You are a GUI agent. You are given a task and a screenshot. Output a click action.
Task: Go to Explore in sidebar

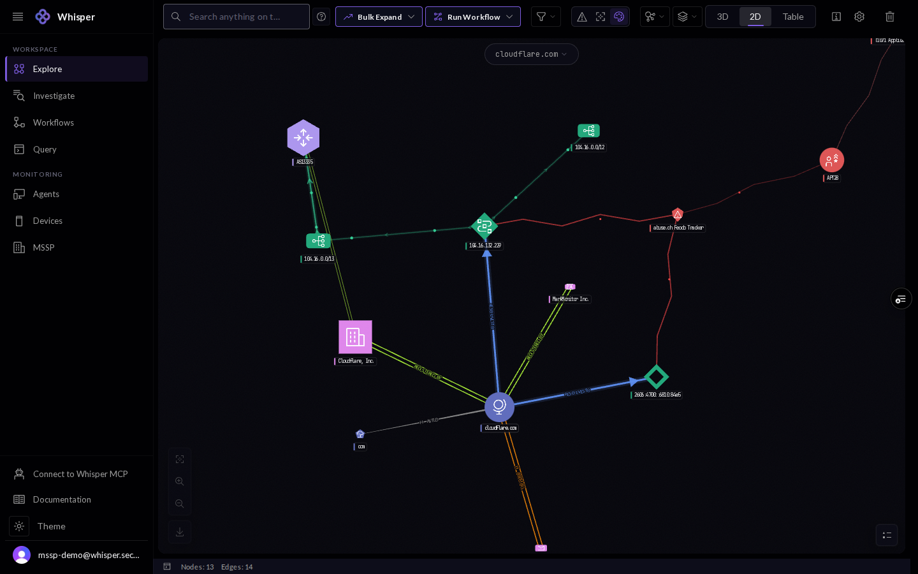[x=76, y=69]
